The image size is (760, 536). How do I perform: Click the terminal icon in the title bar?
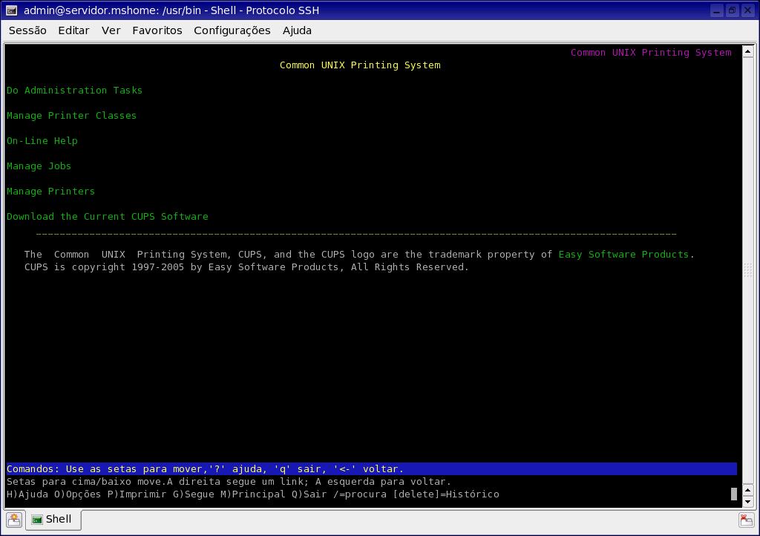12,10
